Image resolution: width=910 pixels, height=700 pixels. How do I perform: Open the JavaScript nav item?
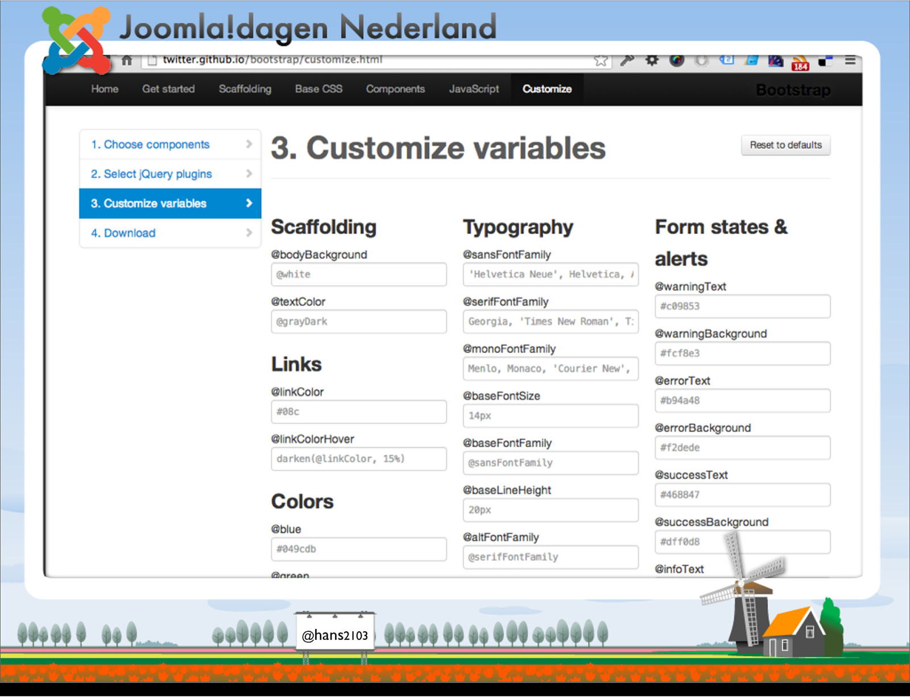coord(474,89)
